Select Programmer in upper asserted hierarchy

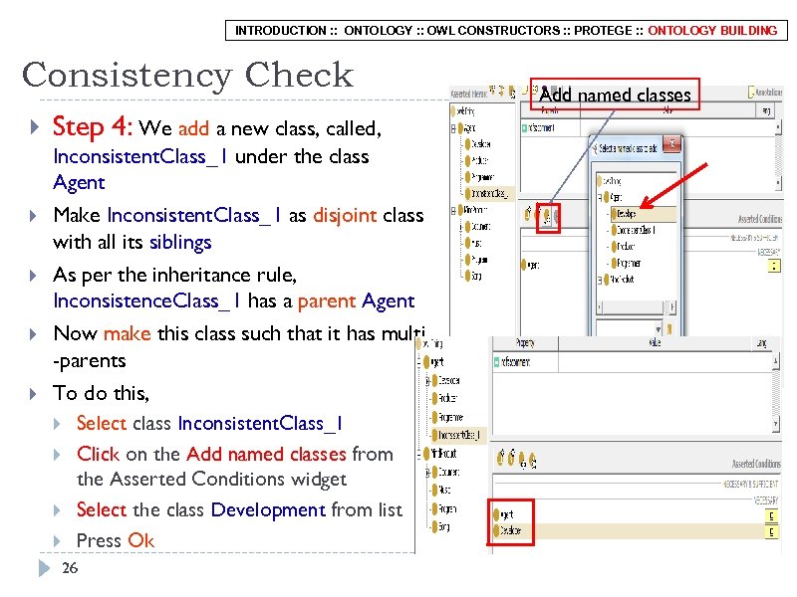point(480,177)
